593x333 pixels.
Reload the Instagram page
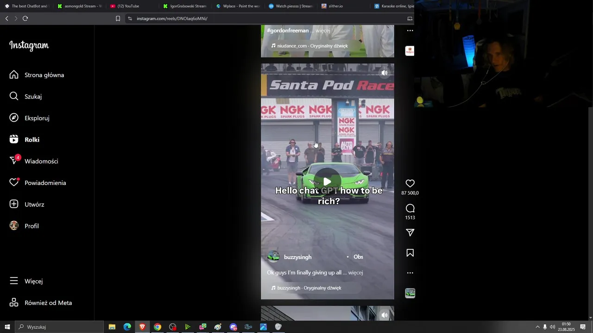tap(25, 18)
